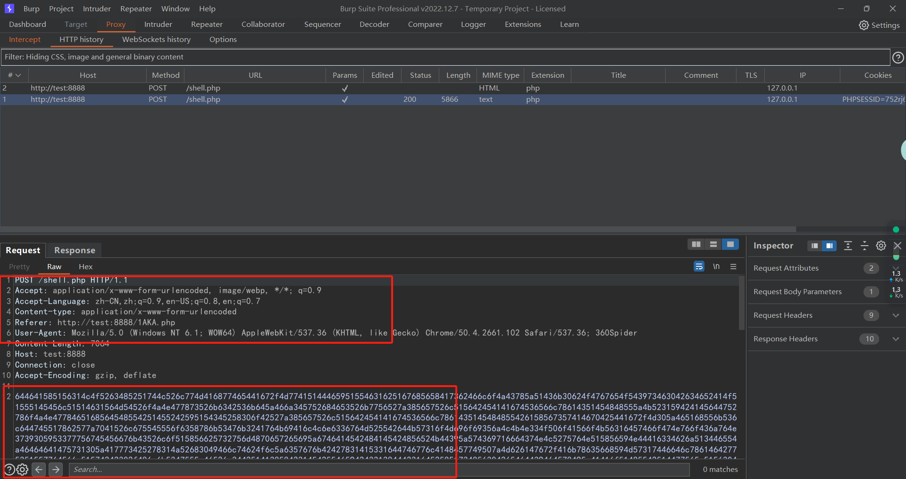This screenshot has height=479, width=906.
Task: Expand all Inspector sections icon
Action: (848, 246)
